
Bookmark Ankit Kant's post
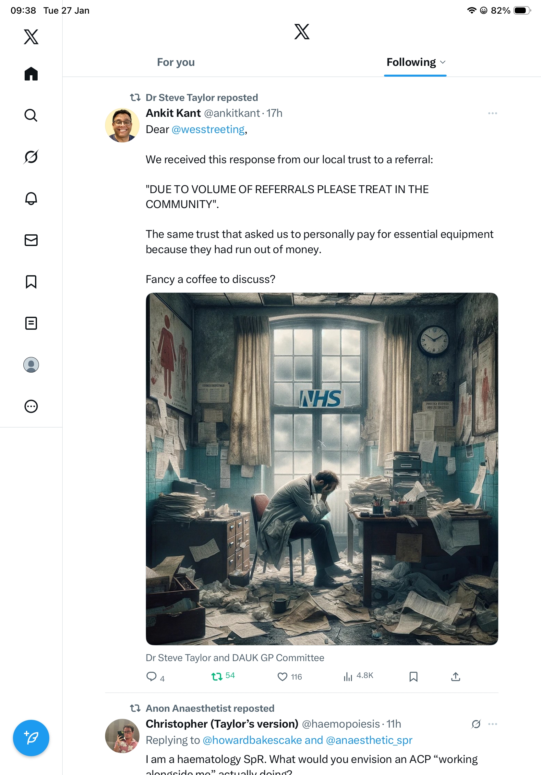[x=414, y=676]
